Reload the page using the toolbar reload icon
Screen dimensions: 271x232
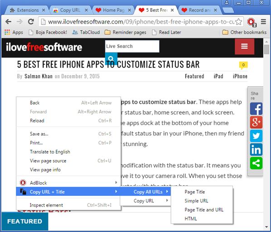(31, 22)
